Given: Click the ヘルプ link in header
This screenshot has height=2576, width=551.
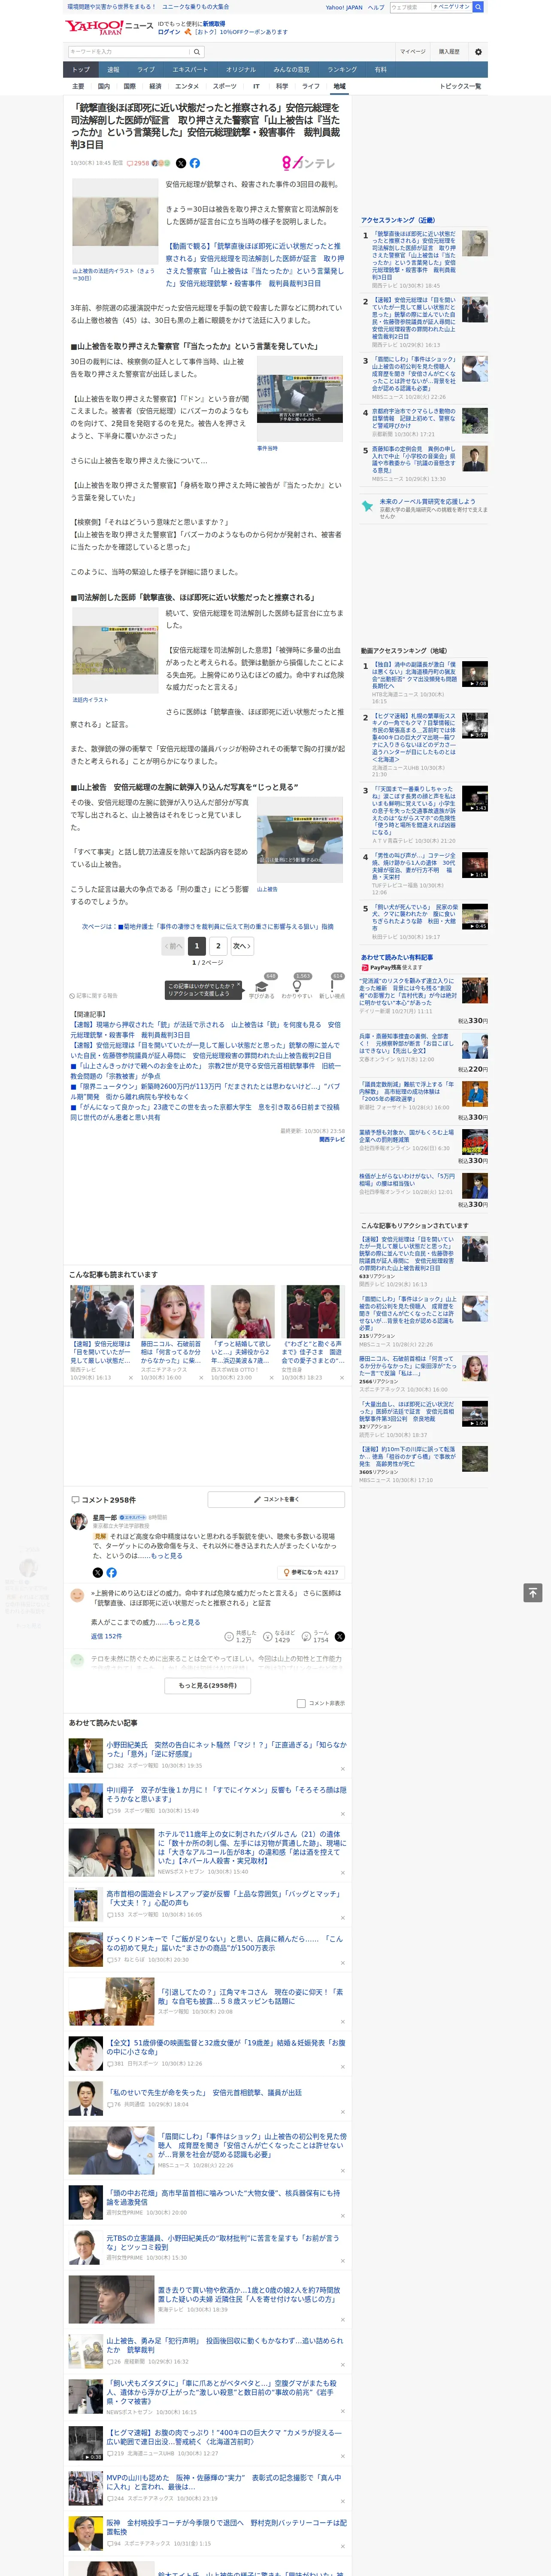Looking at the screenshot, I should point(376,7).
